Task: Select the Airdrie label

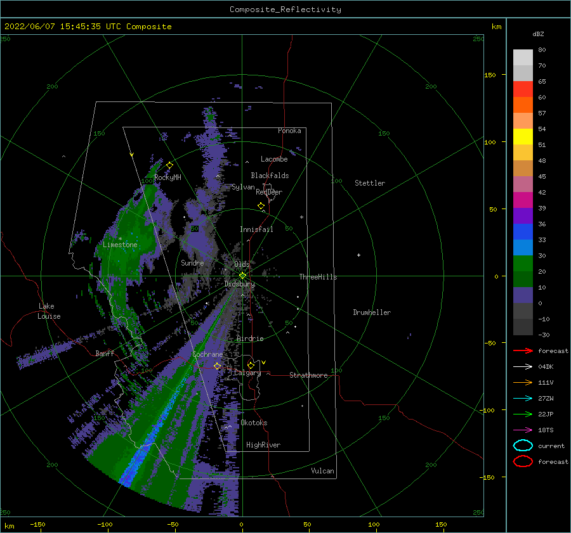Action: 250,338
